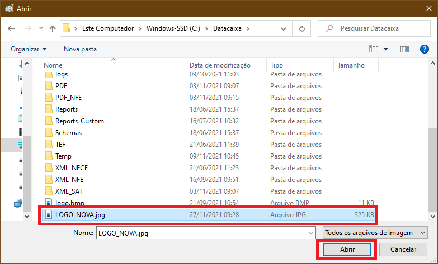The width and height of the screenshot is (438, 264).
Task: Refresh the Datacaixa folder view
Action: click(302, 28)
